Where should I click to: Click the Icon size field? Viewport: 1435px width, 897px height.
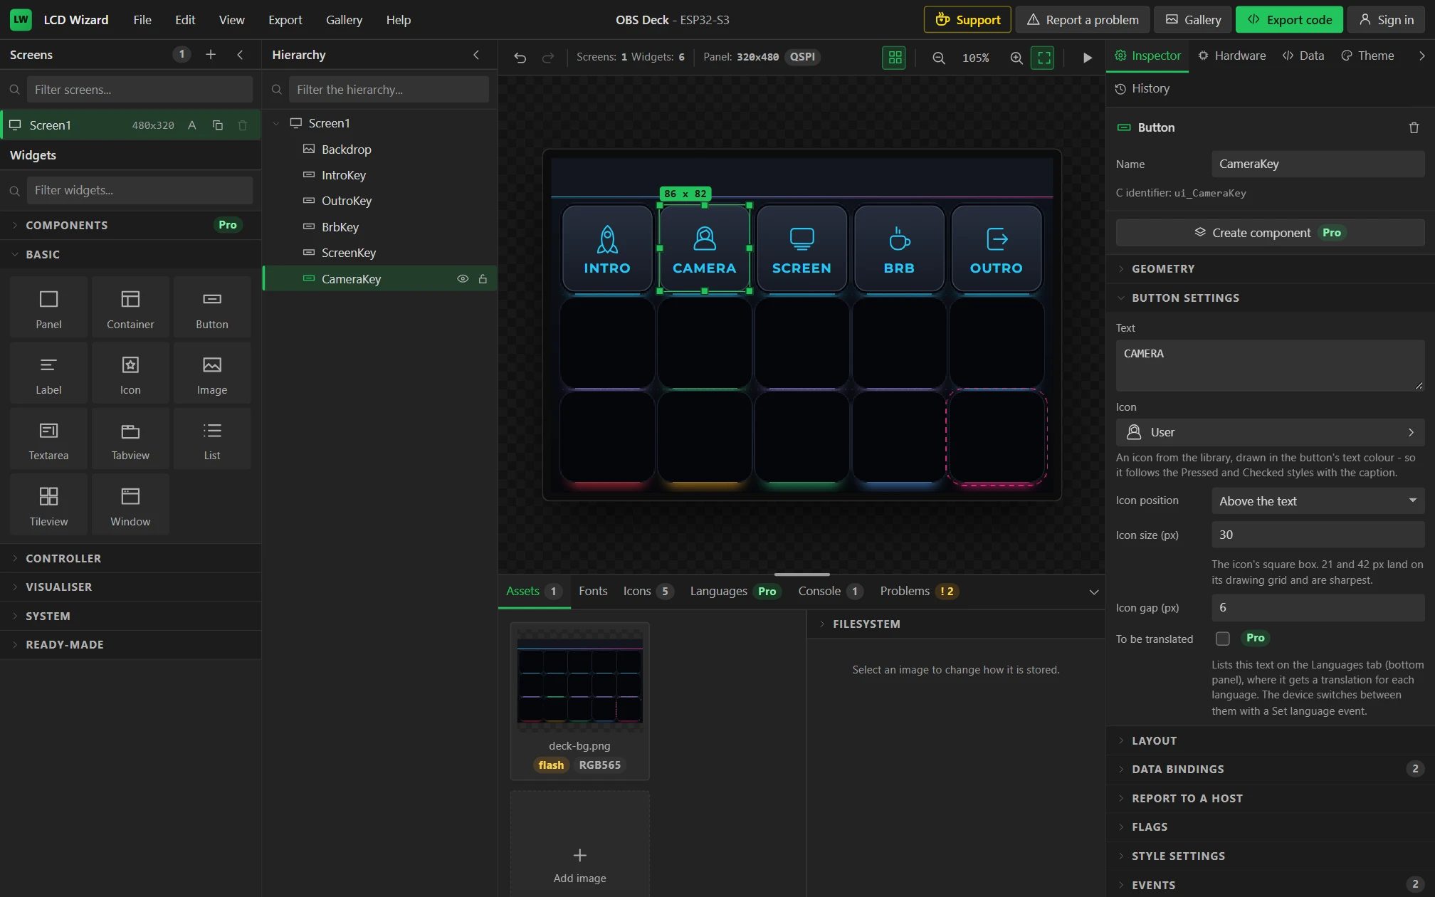[x=1318, y=535]
